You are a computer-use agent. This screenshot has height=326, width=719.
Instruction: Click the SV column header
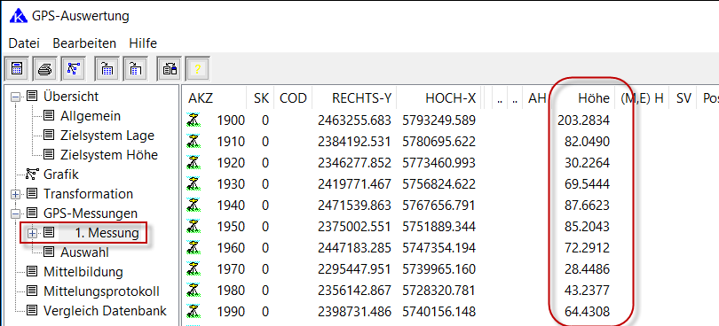tap(683, 98)
